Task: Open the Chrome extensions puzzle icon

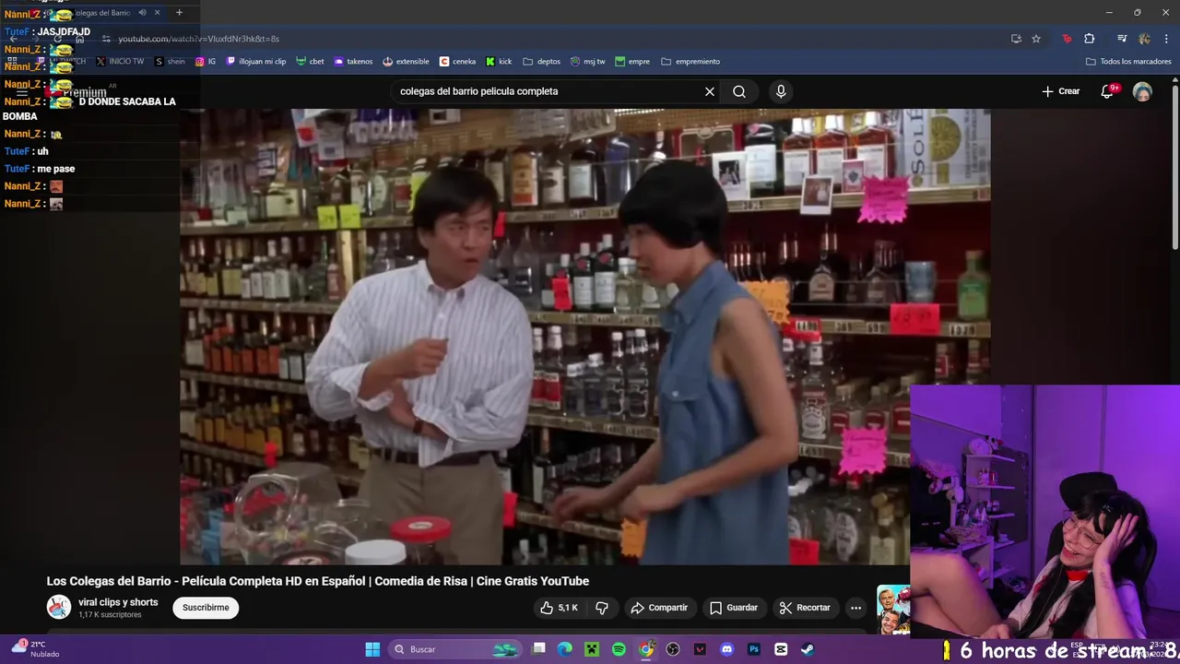Action: [x=1090, y=39]
